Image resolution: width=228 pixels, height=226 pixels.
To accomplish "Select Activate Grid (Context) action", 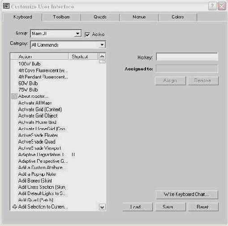I will pos(40,109).
